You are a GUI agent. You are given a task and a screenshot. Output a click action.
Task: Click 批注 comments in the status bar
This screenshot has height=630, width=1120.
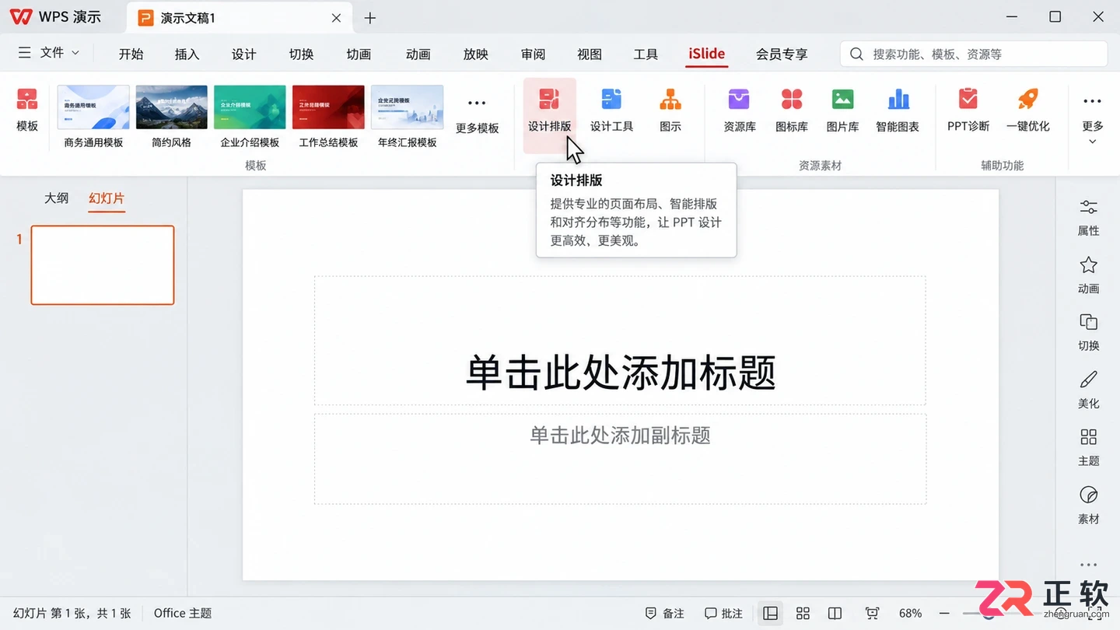pyautogui.click(x=723, y=614)
